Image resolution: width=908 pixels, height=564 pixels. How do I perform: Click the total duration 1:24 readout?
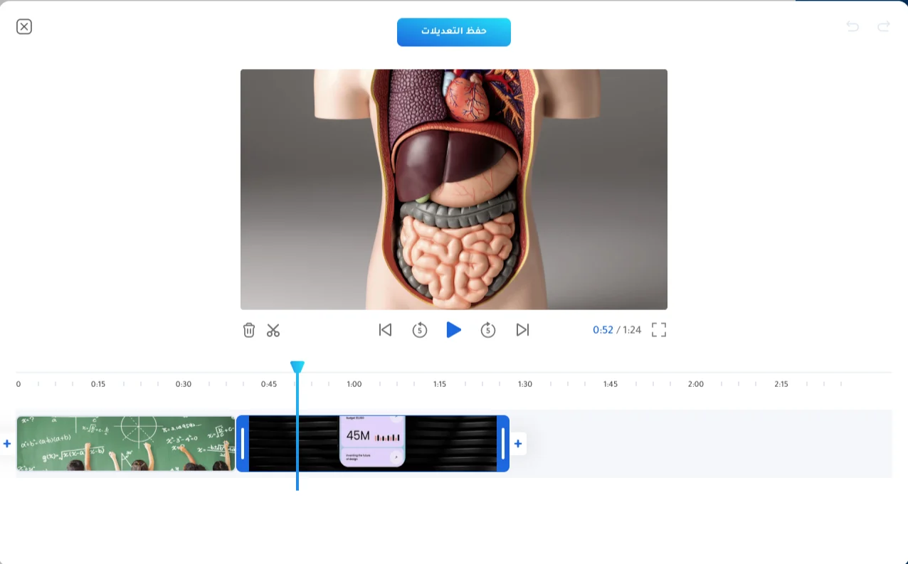tap(632, 330)
